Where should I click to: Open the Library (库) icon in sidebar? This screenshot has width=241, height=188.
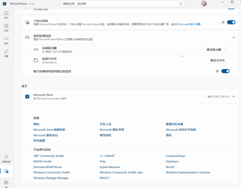(x=6, y=184)
